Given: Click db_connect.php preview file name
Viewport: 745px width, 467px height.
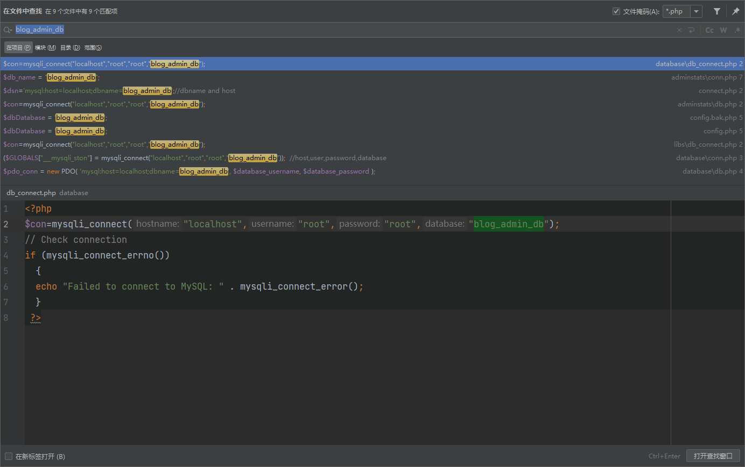Looking at the screenshot, I should [31, 193].
